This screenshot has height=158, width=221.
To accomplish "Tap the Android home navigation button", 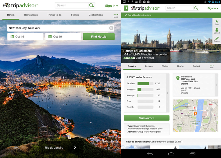I will [171, 154].
